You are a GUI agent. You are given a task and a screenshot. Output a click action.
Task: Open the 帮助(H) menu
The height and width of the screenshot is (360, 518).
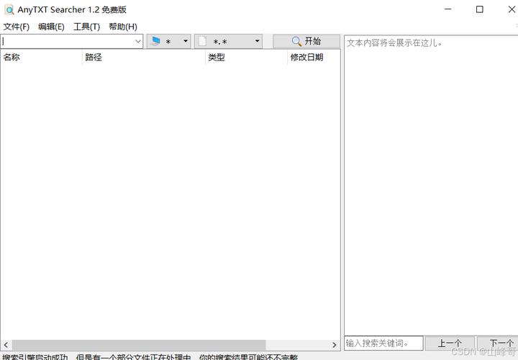click(122, 27)
